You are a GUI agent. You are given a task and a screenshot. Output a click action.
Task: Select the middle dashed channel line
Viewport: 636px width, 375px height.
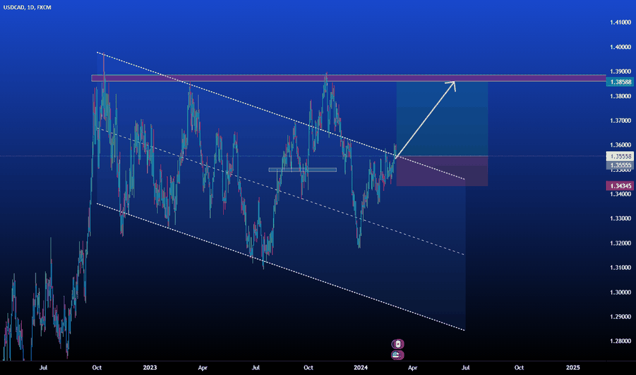tap(280, 192)
